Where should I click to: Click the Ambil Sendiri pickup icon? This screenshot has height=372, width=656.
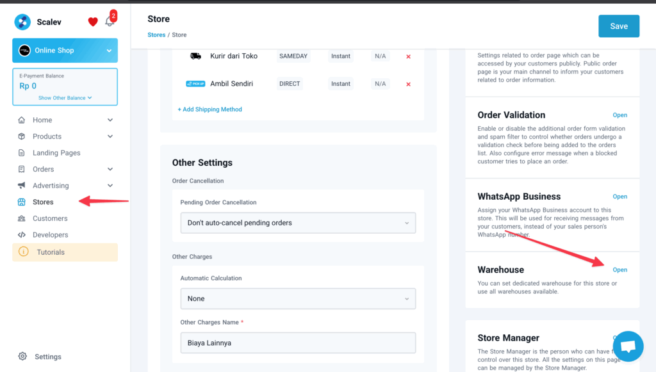pos(195,84)
